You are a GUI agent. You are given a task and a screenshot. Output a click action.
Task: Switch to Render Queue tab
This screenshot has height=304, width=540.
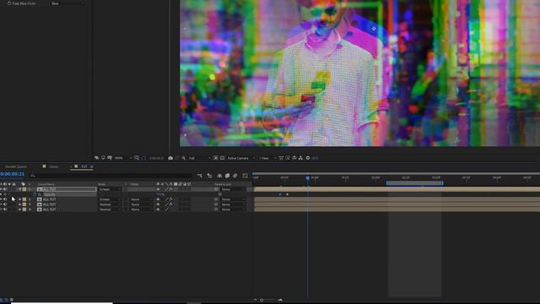[16, 166]
